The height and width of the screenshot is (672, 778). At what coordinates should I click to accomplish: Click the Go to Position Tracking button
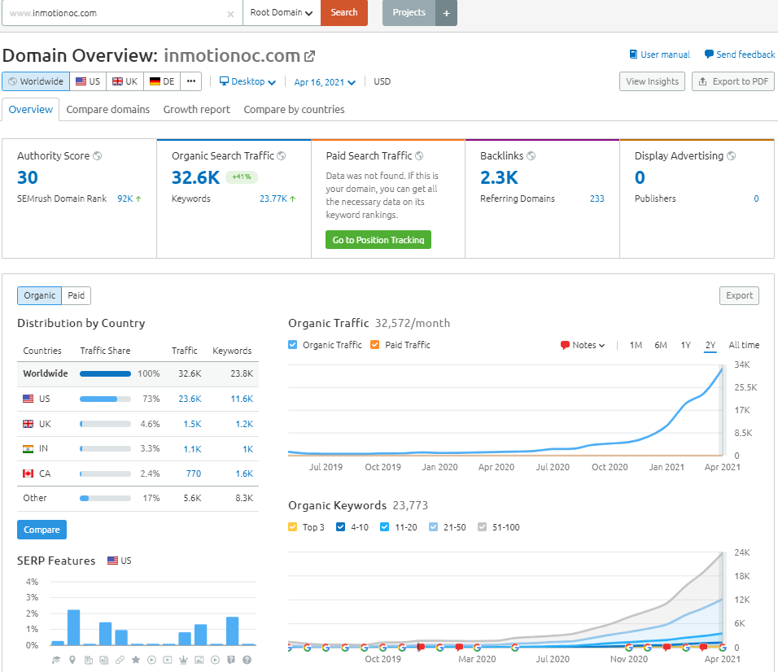click(378, 240)
